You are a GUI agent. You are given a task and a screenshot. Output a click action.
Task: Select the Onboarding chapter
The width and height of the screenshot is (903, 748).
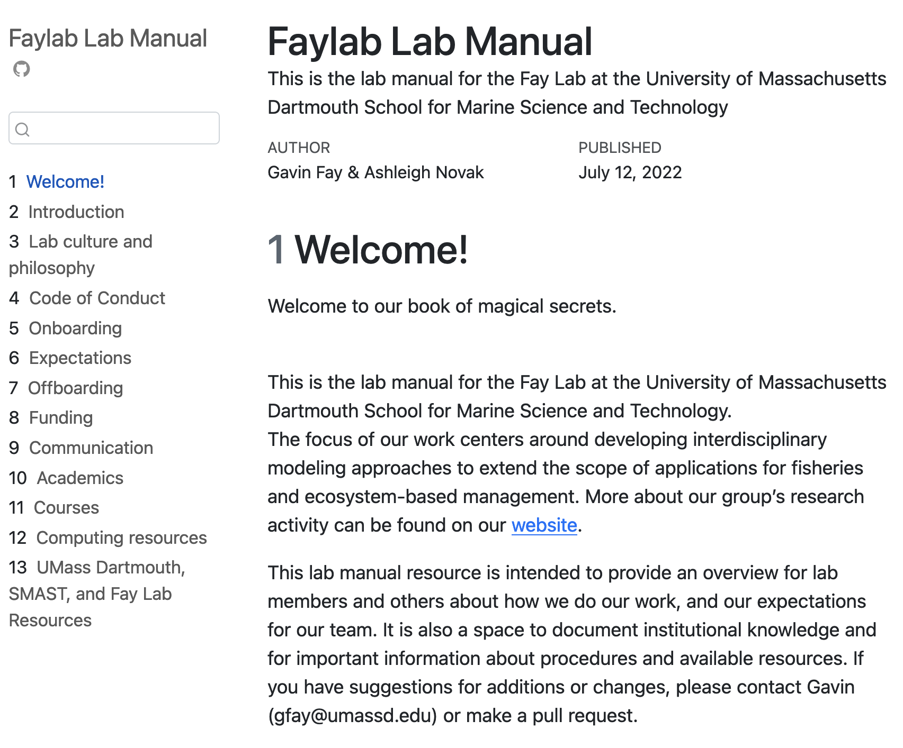pos(75,329)
